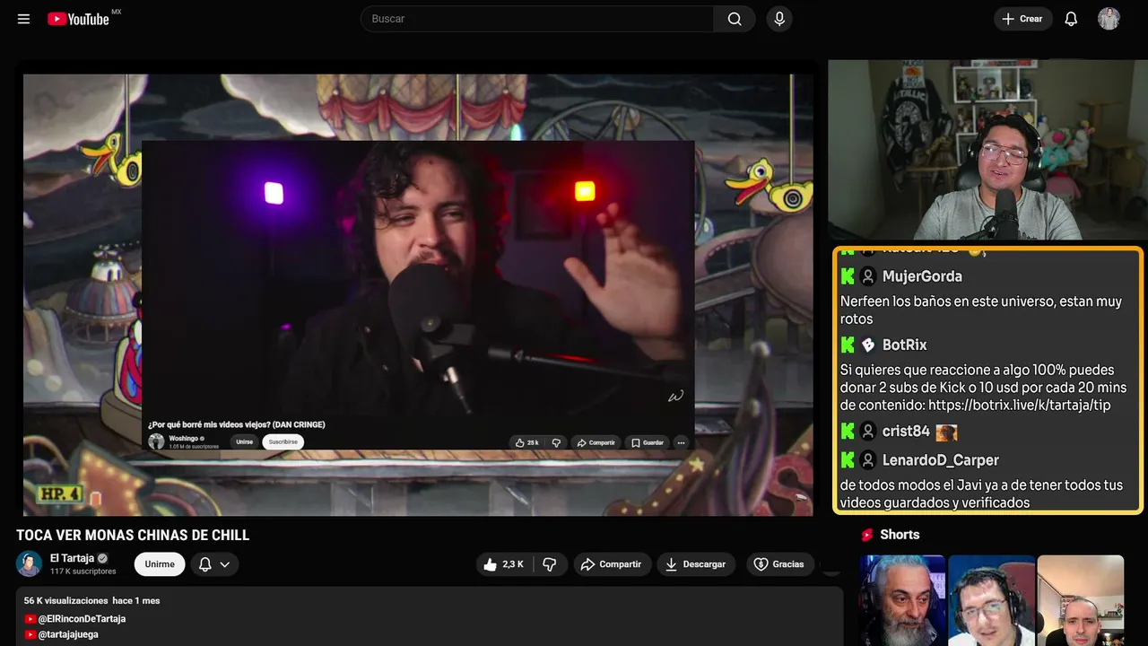The height and width of the screenshot is (646, 1148).
Task: Click the user icon beside MujerGorda
Action: coord(868,276)
